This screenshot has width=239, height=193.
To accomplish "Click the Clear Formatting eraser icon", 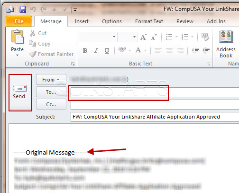I will [x=205, y=37].
